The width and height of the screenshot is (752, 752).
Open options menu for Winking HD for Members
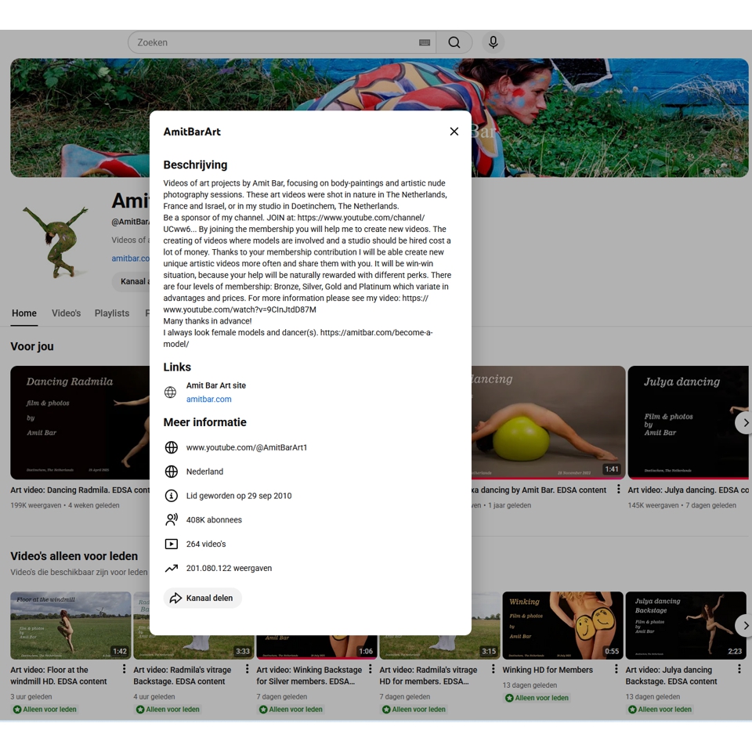tap(616, 668)
